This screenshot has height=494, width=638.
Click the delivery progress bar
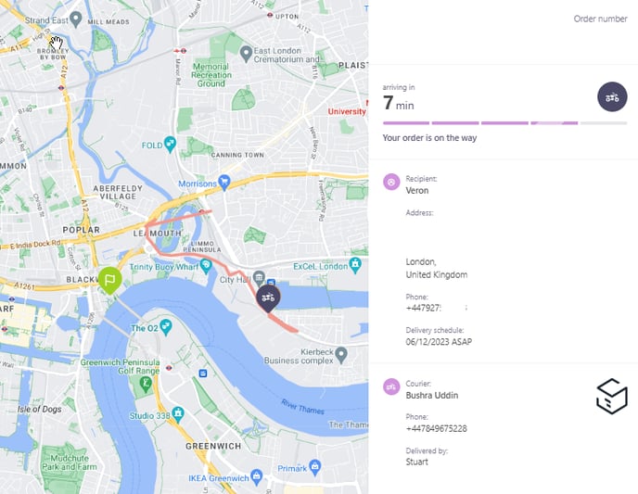[x=504, y=122]
